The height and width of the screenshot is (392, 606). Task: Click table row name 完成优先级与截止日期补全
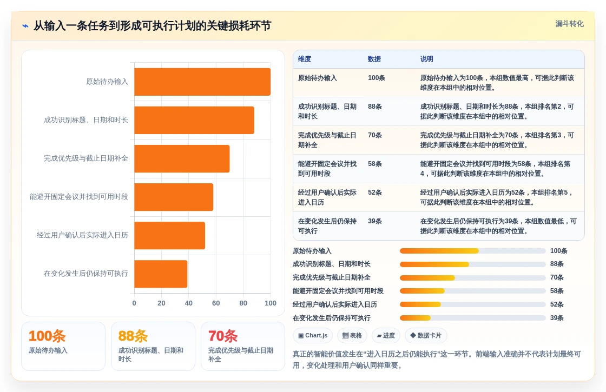coord(327,140)
